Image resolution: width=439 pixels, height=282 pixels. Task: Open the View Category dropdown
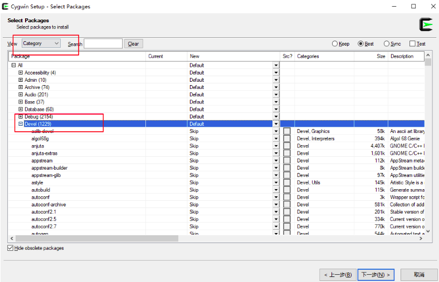41,43
